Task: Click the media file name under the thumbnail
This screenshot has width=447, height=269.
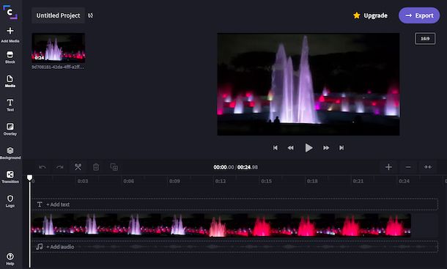Action: (x=58, y=67)
